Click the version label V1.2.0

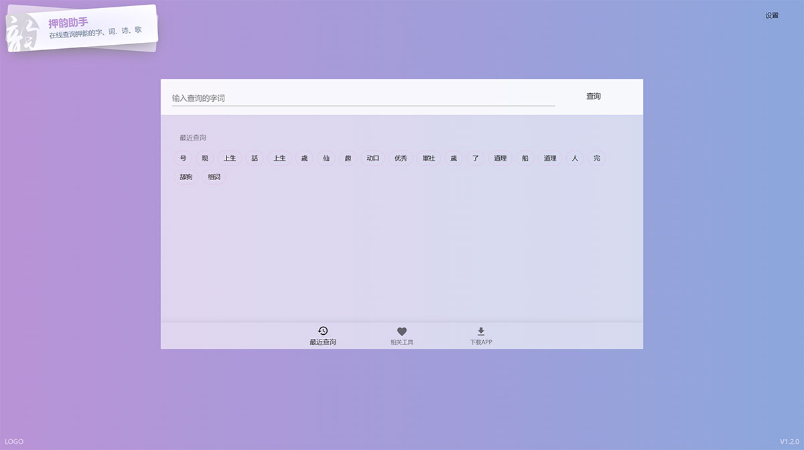(x=791, y=441)
